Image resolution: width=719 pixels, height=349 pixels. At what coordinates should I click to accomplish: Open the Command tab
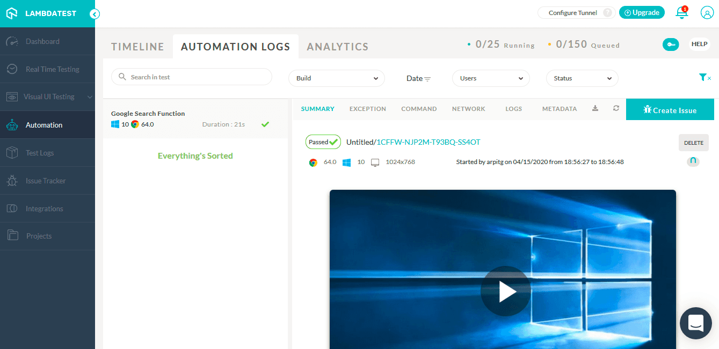coord(419,109)
